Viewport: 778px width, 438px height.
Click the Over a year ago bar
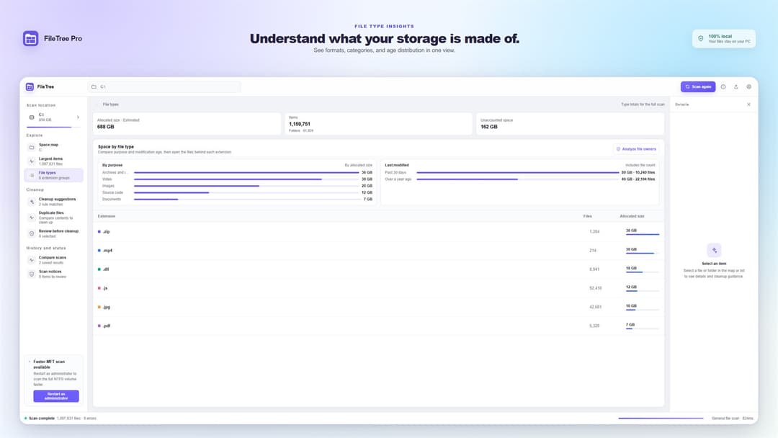coord(518,179)
